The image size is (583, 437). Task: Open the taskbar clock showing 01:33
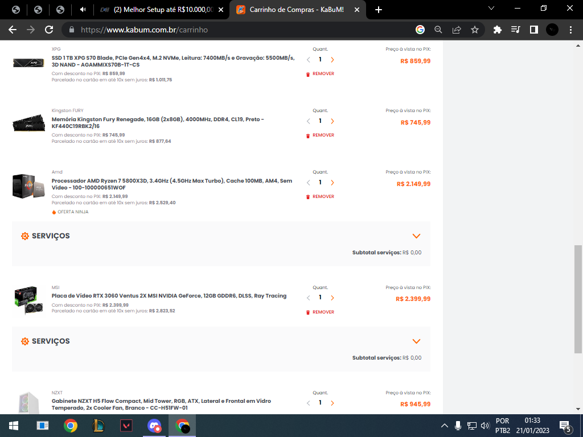click(x=532, y=426)
